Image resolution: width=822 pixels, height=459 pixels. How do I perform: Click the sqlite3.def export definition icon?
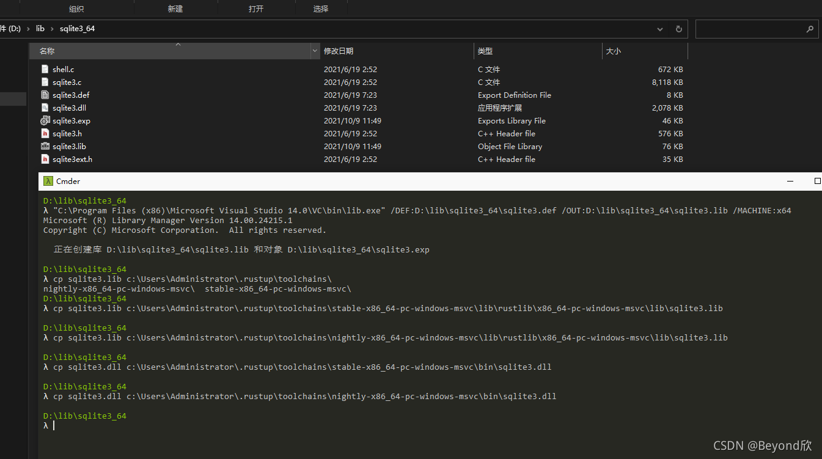[x=45, y=95]
